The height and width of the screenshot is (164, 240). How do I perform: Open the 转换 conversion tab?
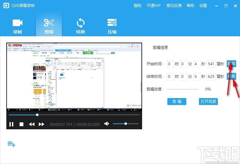(x=81, y=26)
